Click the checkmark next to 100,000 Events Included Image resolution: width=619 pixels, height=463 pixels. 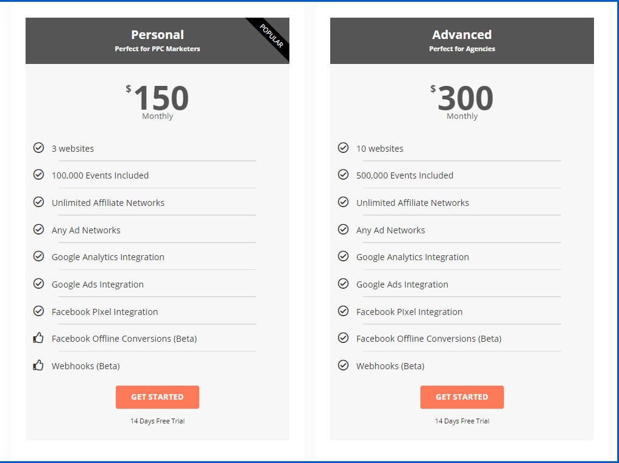tap(39, 175)
